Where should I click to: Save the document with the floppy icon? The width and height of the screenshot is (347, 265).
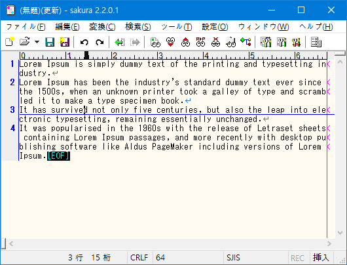pyautogui.click(x=50, y=42)
